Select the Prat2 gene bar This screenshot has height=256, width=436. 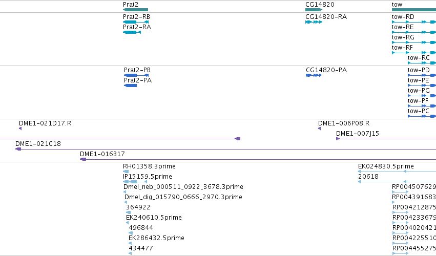pyautogui.click(x=135, y=10)
